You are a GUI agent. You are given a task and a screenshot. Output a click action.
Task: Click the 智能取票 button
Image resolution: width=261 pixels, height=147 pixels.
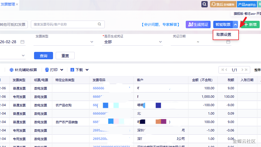click(x=223, y=24)
